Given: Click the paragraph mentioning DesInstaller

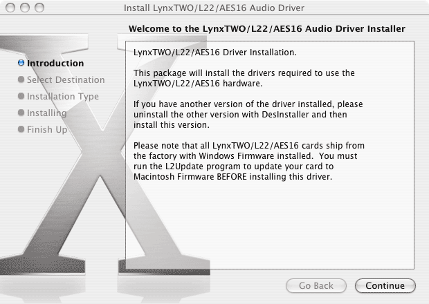Looking at the screenshot, I should pos(248,114).
